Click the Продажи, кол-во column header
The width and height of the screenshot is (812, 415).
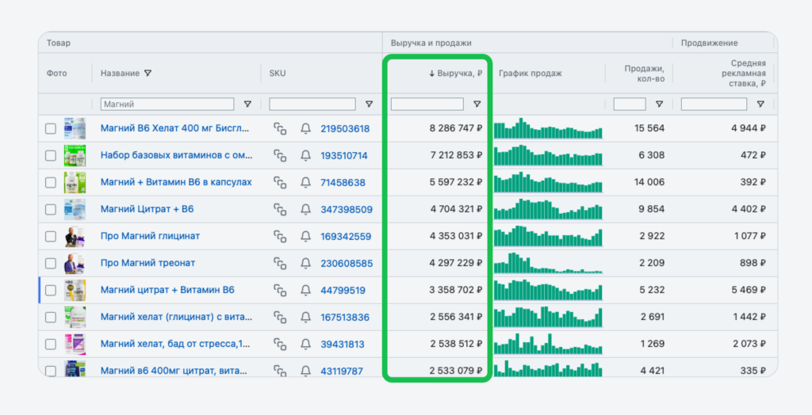pos(643,74)
